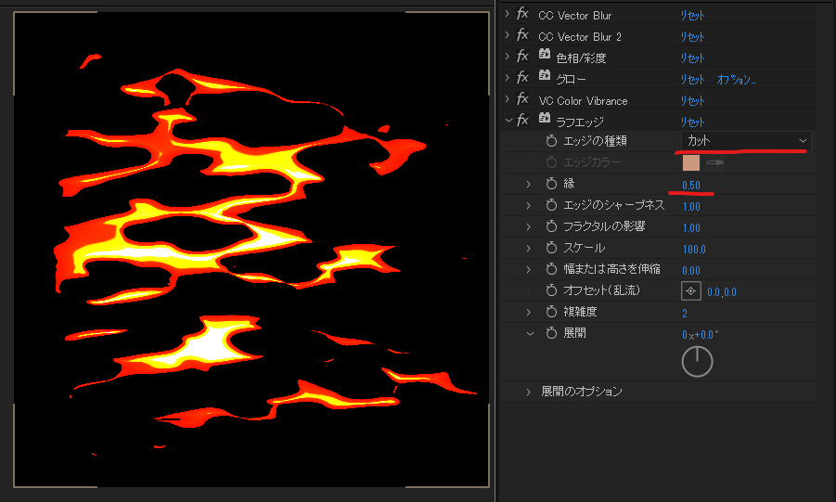The height and width of the screenshot is (502, 836).
Task: Toggle fx switch for グロー effect
Action: [522, 79]
